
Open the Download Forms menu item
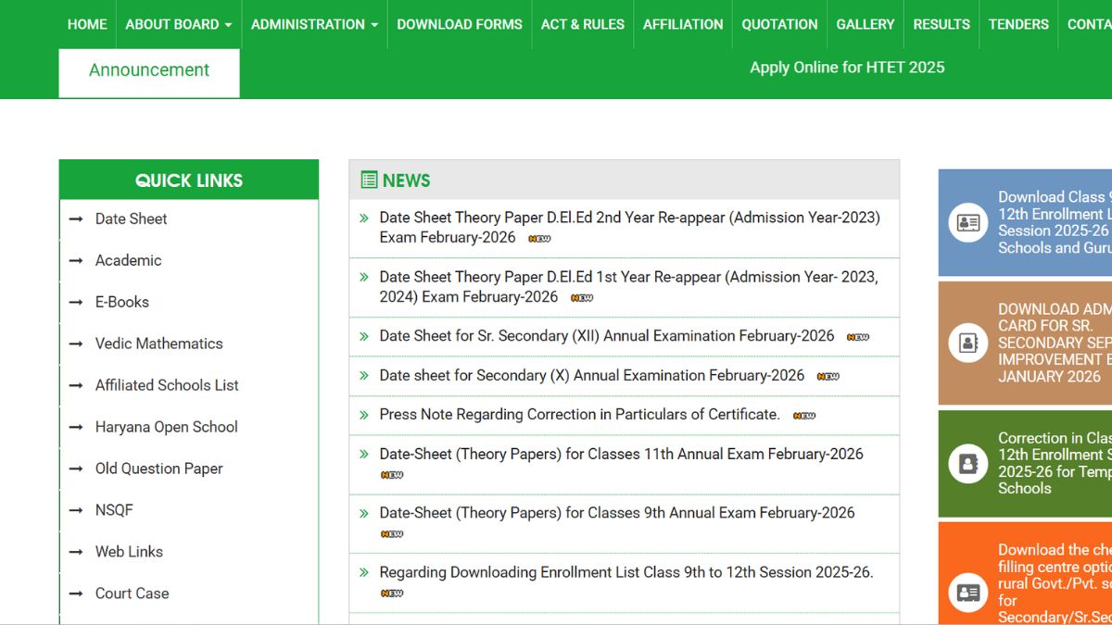pos(460,24)
